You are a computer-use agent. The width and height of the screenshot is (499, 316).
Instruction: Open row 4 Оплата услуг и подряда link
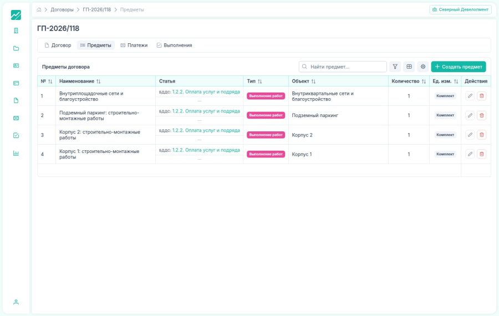(206, 150)
